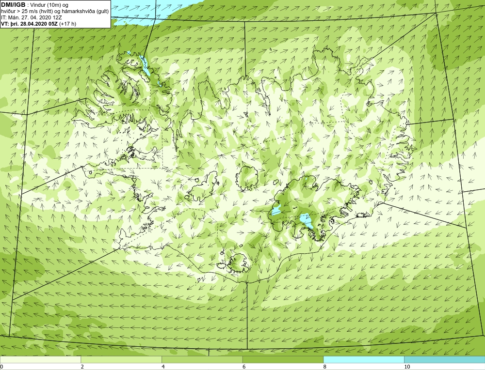485x370 pixels.
Task: Click the 2–4 m/s legend color swatch
Action: coord(121,359)
